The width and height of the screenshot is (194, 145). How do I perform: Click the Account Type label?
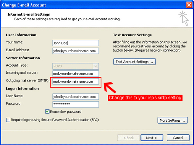(17, 65)
